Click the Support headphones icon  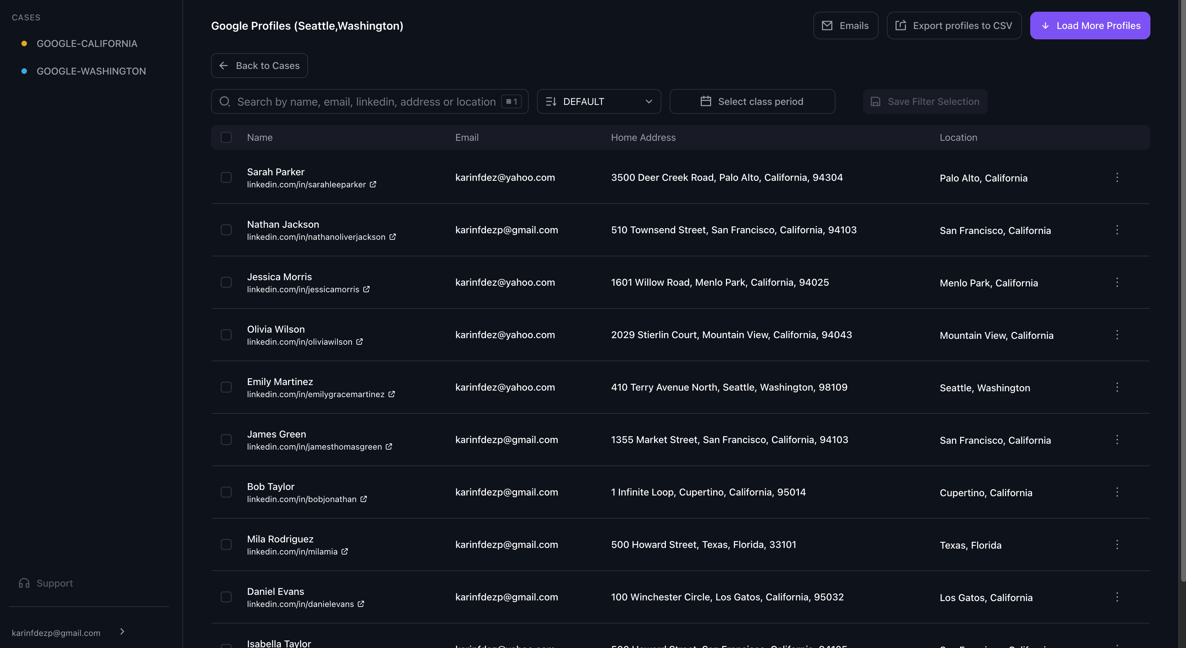tap(25, 583)
